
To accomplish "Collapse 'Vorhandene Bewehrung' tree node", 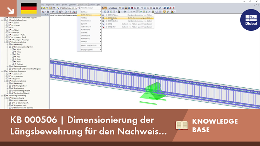I will tap(2, 71).
